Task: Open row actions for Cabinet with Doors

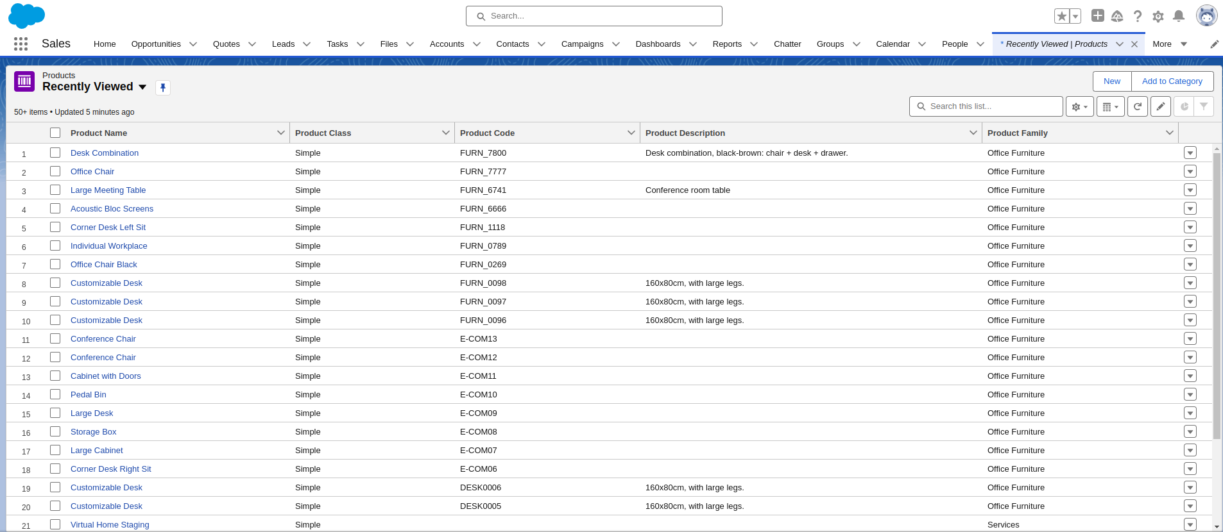Action: (x=1190, y=376)
